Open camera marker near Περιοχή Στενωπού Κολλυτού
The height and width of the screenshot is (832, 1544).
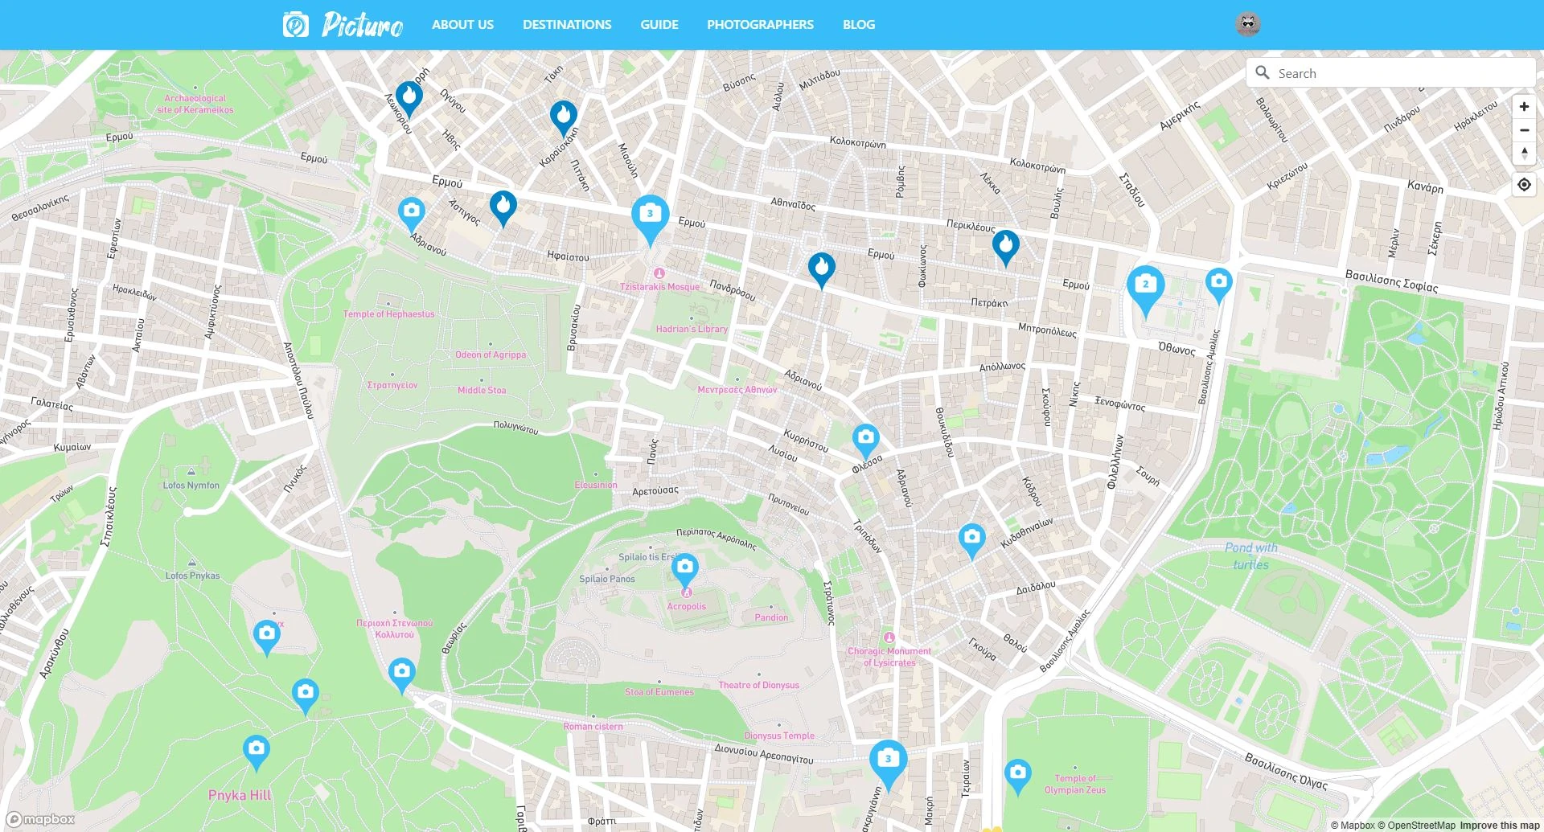(x=401, y=674)
